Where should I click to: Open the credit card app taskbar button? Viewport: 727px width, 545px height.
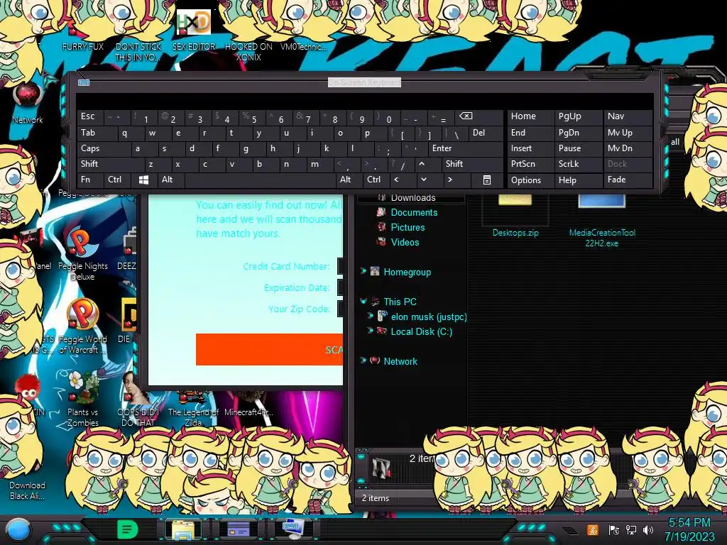(239, 529)
